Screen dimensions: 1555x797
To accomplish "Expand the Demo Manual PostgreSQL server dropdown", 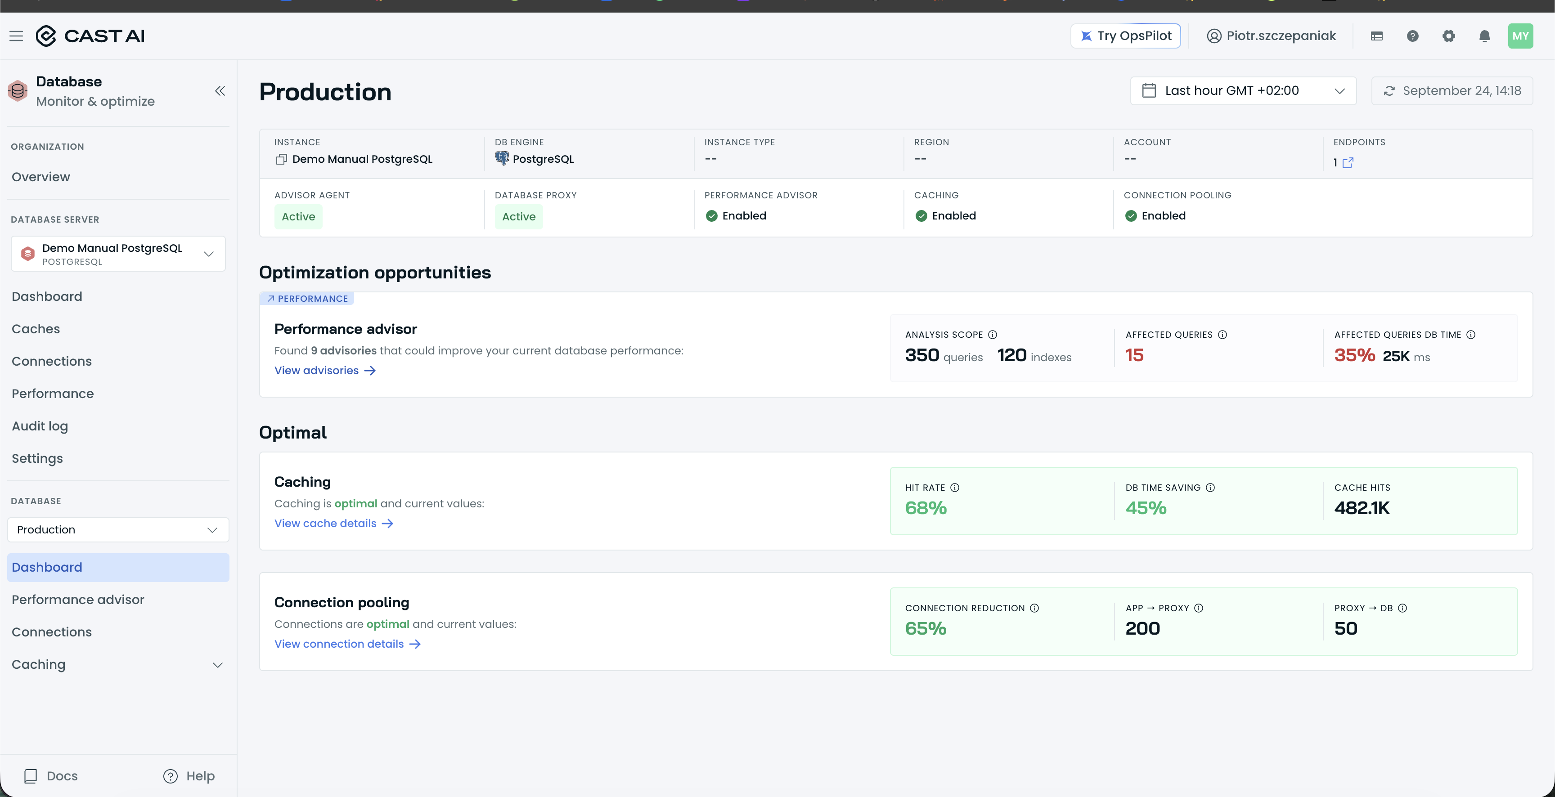I will tap(118, 253).
